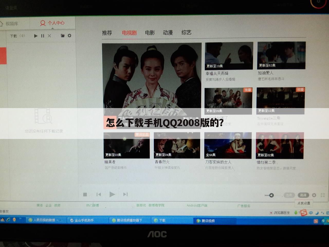329x247 pixels.
Task: Click the 加油爱人 title link
Action: pyautogui.click(x=266, y=73)
